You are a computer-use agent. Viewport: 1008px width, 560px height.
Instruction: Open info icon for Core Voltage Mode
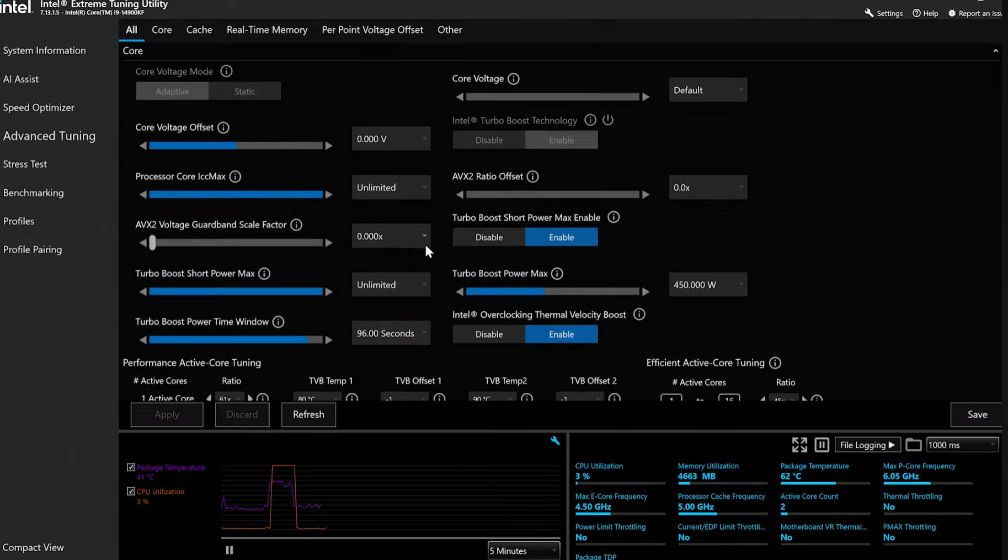[226, 71]
